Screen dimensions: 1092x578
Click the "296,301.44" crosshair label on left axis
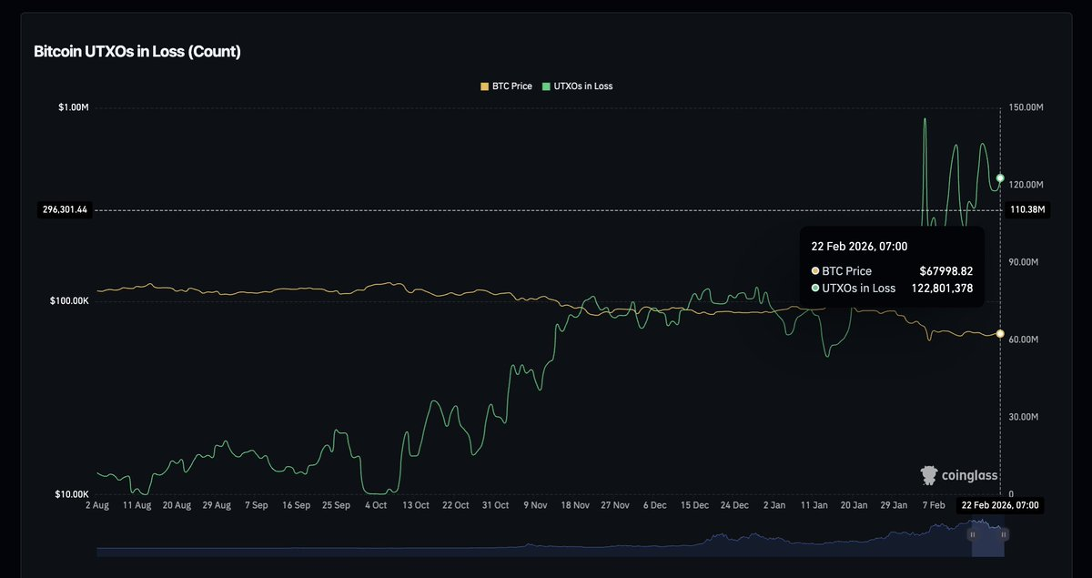64,210
